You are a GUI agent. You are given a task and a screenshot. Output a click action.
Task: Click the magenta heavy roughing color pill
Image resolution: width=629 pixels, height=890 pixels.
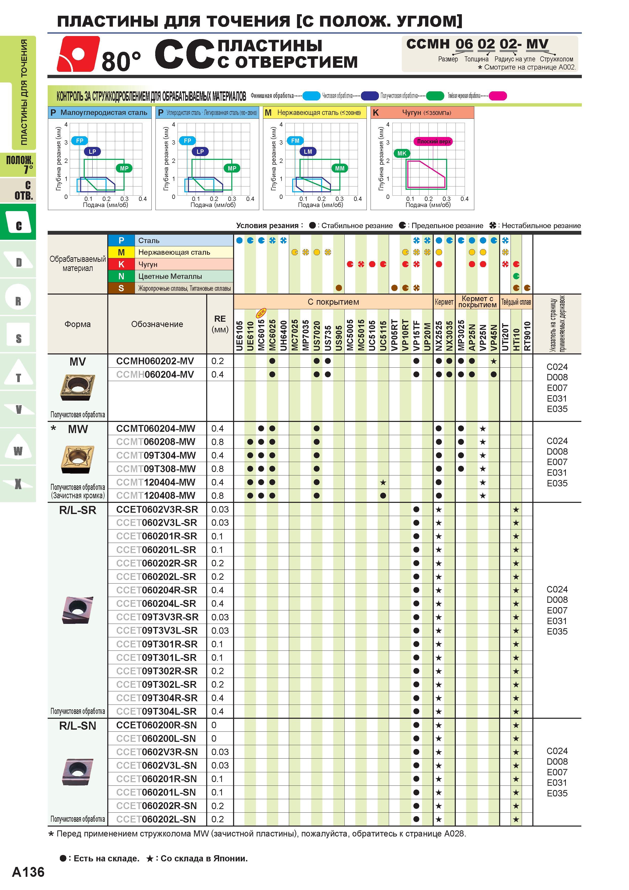(498, 96)
